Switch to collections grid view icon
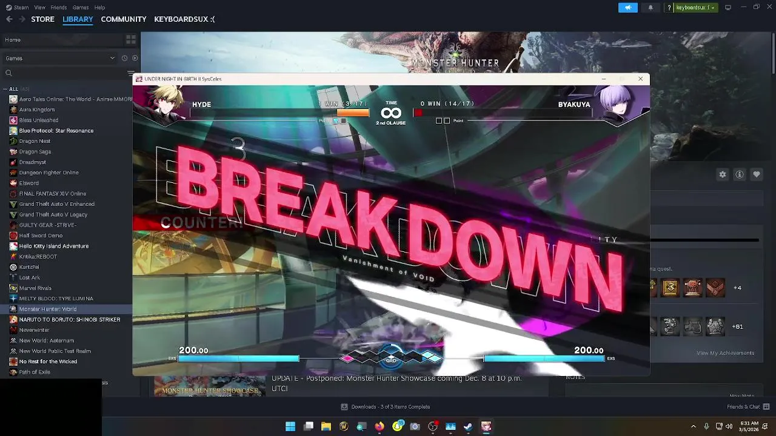The height and width of the screenshot is (436, 776). pyautogui.click(x=130, y=40)
